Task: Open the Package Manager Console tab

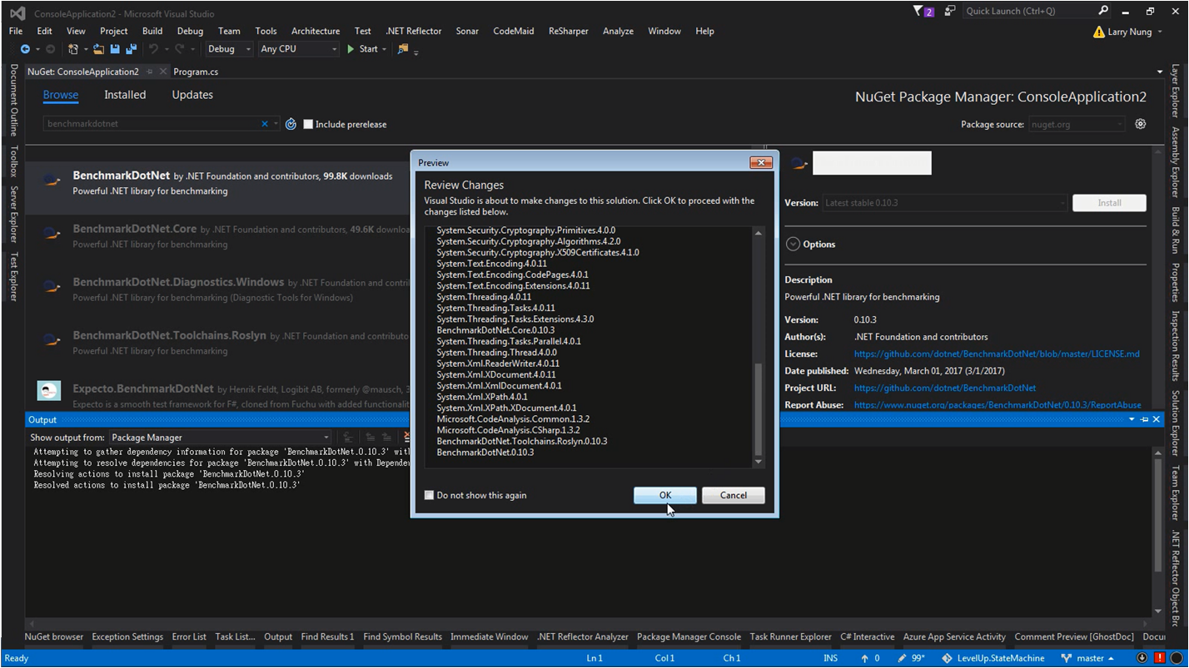Action: click(689, 636)
